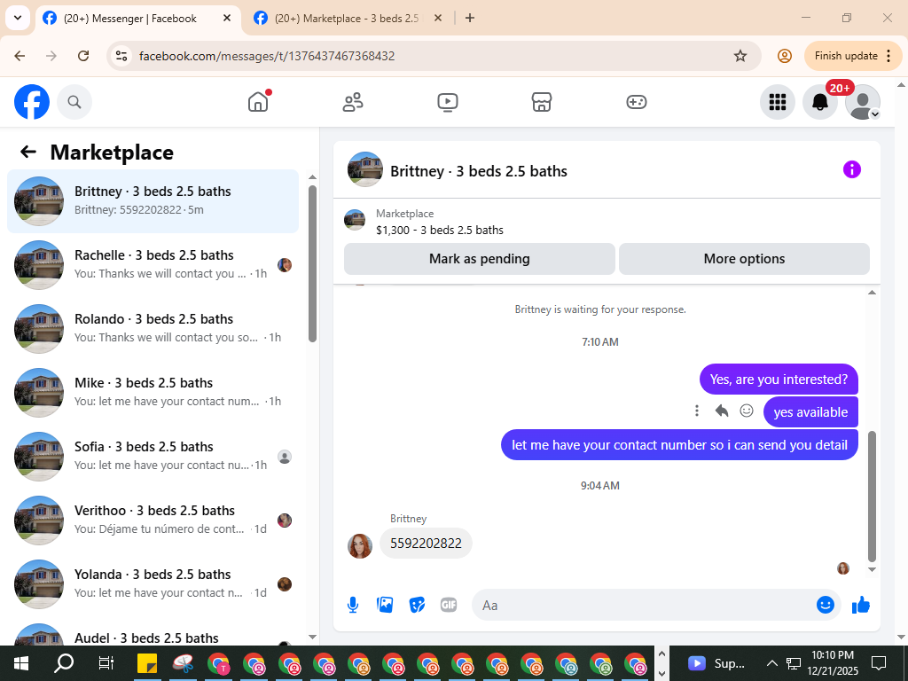Open Task View on the taskbar
The image size is (908, 681).
click(106, 663)
